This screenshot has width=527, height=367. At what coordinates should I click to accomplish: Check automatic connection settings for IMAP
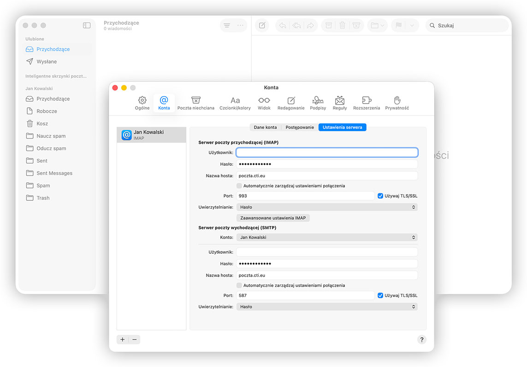pyautogui.click(x=239, y=186)
